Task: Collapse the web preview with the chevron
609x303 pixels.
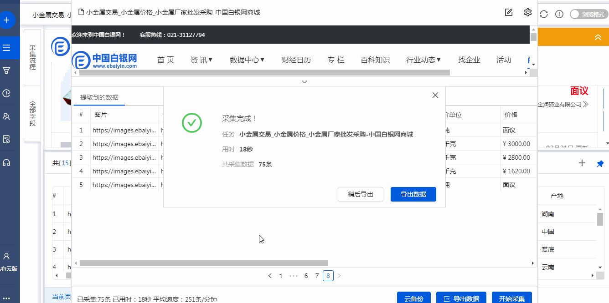Action: coord(304,82)
